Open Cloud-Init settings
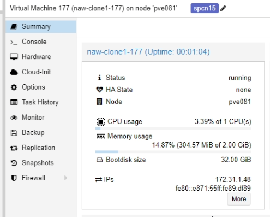Image resolution: width=270 pixels, height=217 pixels. tap(41, 72)
